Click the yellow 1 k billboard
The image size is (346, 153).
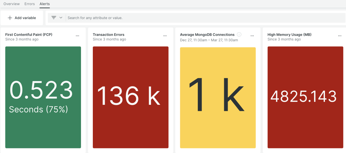pos(218,98)
